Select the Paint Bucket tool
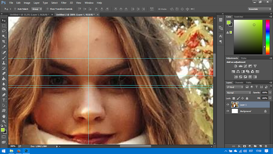 [x=4, y=79]
